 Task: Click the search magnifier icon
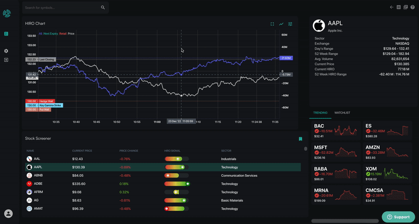point(103,7)
